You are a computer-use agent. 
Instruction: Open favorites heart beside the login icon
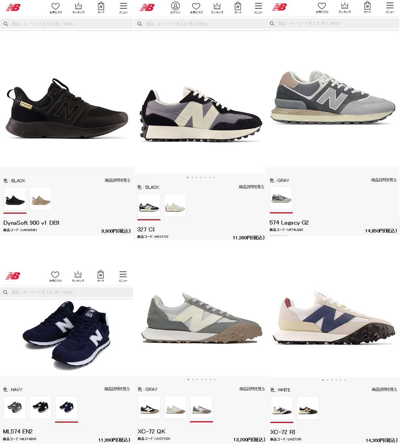coord(196,8)
